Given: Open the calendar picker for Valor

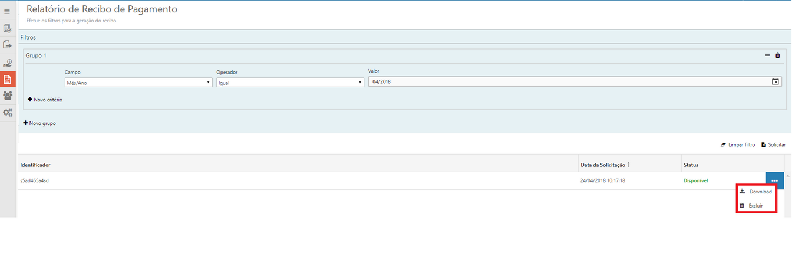Looking at the screenshot, I should [x=775, y=82].
